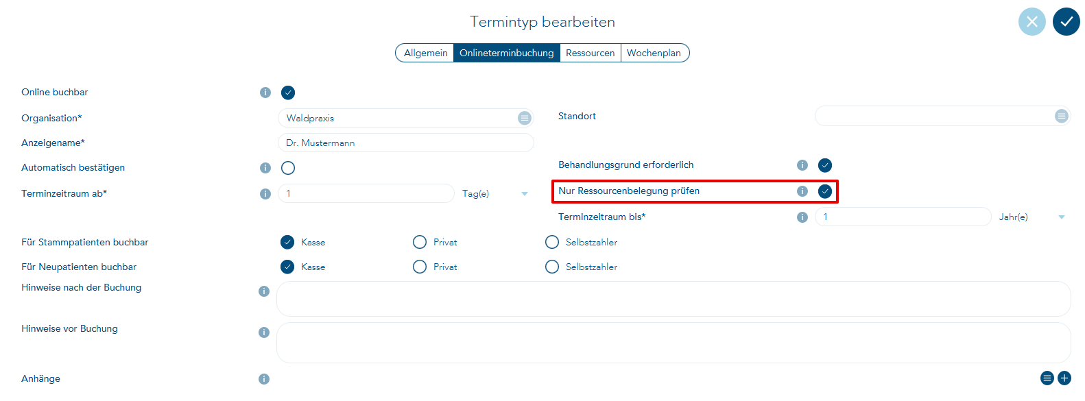Click the X icon to cancel editing

coord(1032,22)
